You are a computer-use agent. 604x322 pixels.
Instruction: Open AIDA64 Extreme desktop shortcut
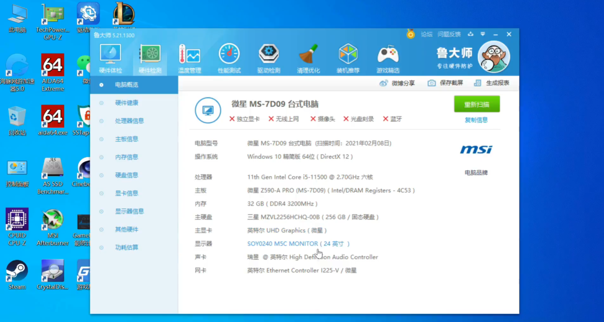point(53,73)
